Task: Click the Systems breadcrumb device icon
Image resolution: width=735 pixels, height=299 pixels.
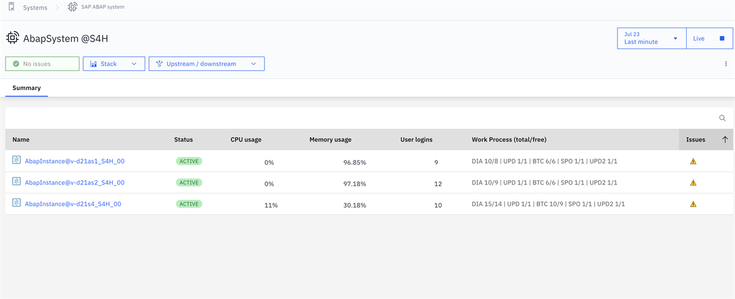Action: coord(12,7)
